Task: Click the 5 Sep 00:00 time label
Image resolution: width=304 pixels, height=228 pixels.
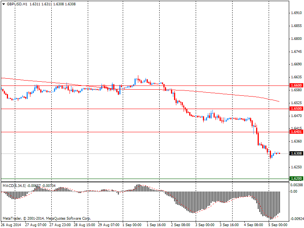Action: click(x=278, y=225)
